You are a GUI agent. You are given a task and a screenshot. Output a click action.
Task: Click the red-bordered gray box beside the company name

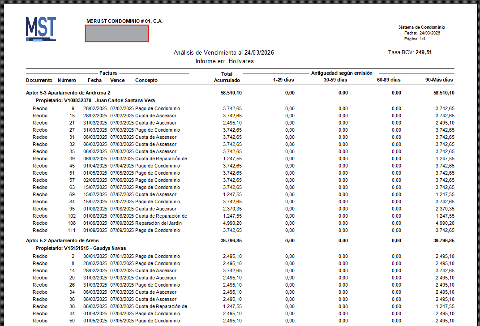coord(116,33)
